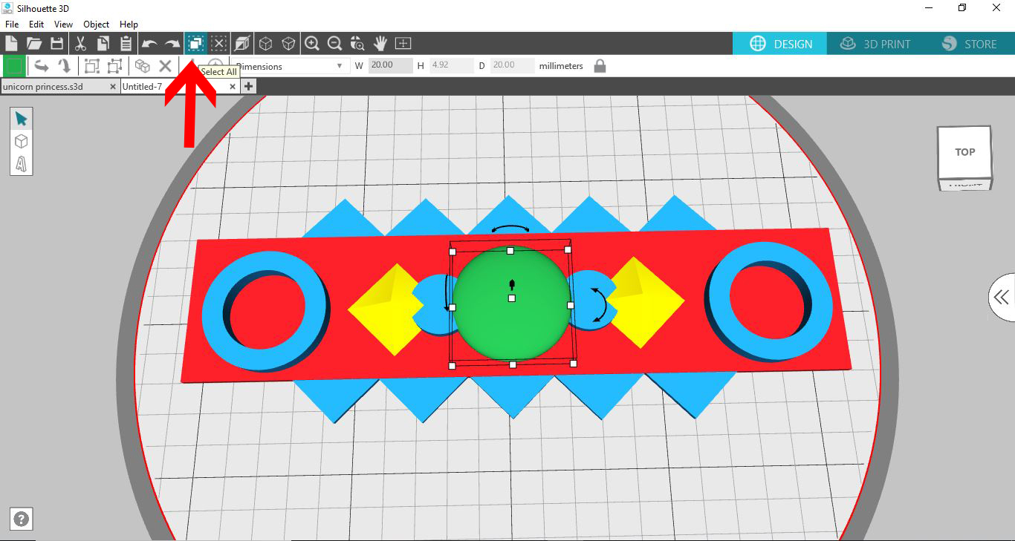Open the Edit menu

coord(36,24)
